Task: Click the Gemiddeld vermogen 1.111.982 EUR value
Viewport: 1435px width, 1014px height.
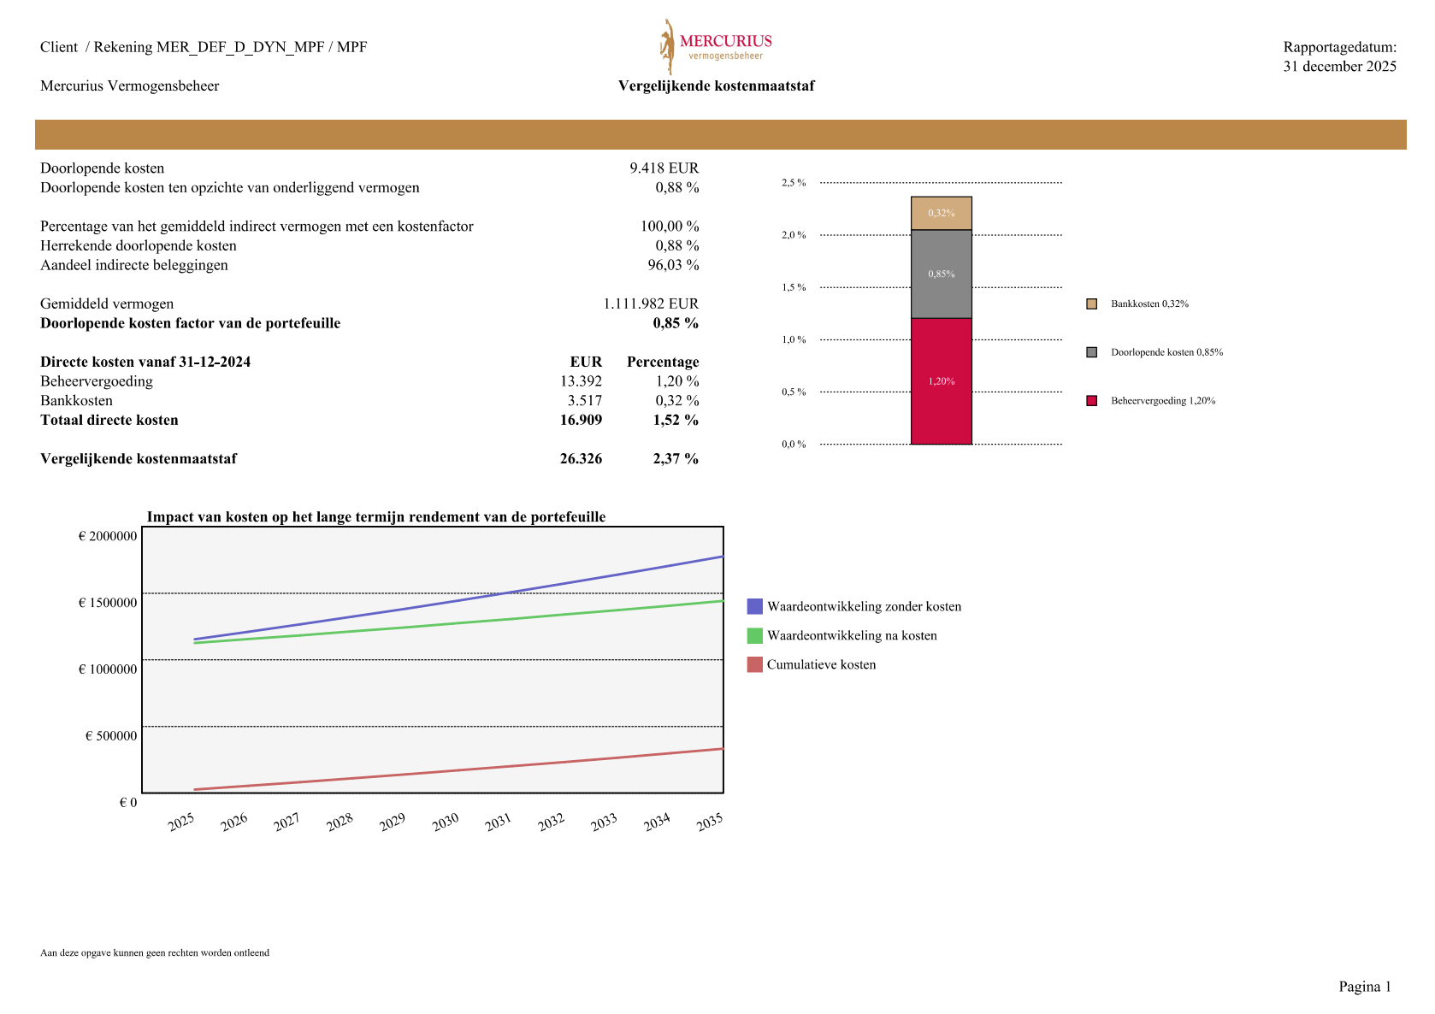Action: point(651,304)
